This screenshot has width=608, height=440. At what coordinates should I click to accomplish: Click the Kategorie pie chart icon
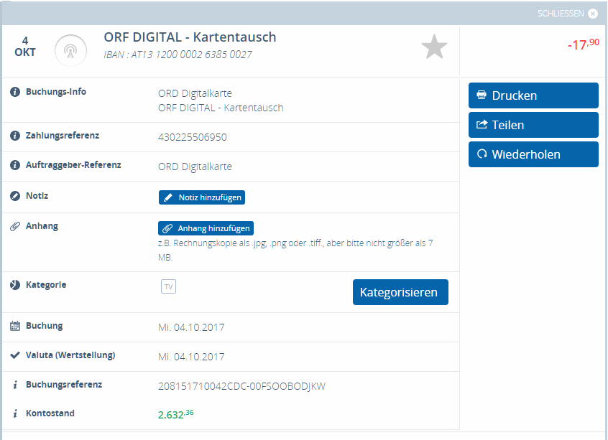tap(15, 285)
